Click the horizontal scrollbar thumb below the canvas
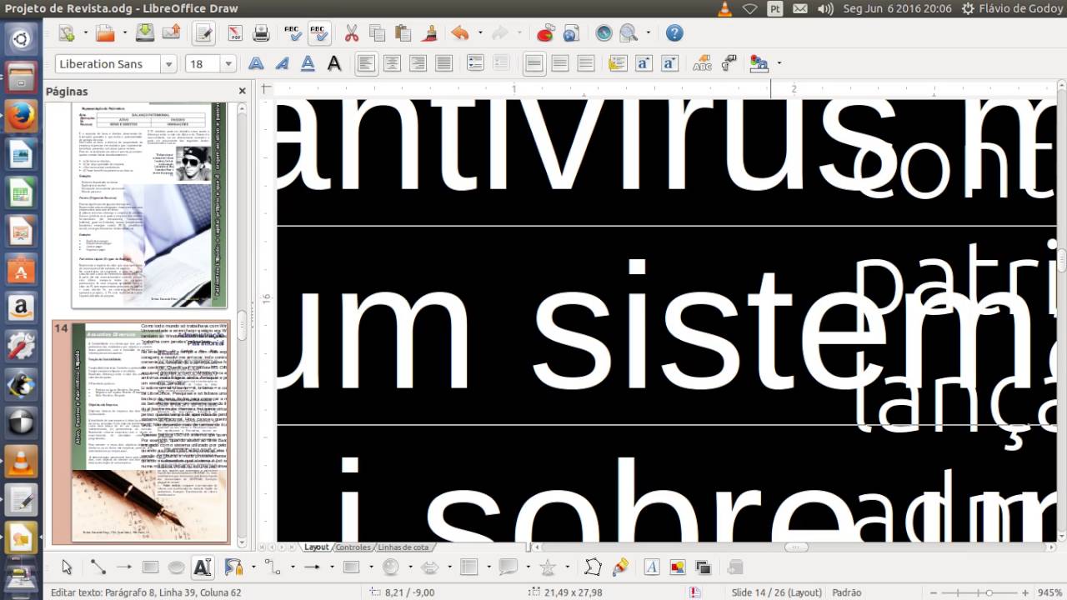This screenshot has height=600, width=1067. point(796,547)
